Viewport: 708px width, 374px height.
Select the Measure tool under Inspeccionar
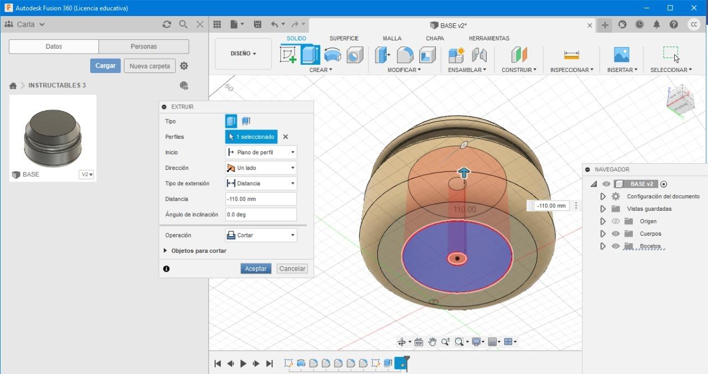coord(571,54)
